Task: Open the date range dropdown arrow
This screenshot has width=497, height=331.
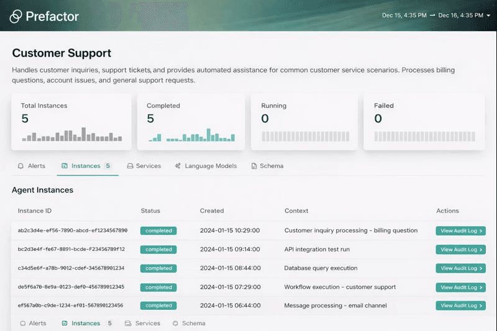Action: [x=488, y=16]
